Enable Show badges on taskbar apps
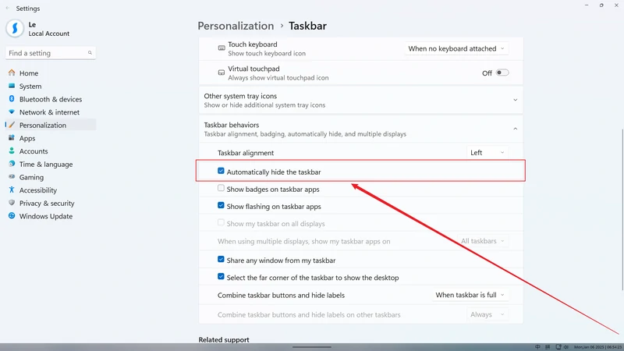The width and height of the screenshot is (624, 351). click(222, 189)
